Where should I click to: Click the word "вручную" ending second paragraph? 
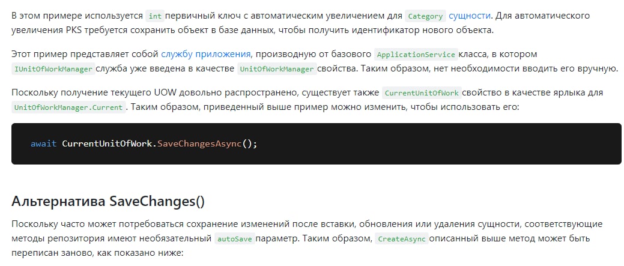point(595,68)
